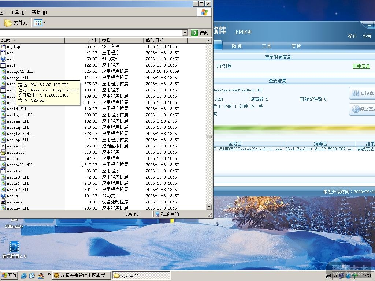The height and width of the screenshot is (281, 375).
Task: Click the 病毒名 column header in results
Action: [320, 143]
